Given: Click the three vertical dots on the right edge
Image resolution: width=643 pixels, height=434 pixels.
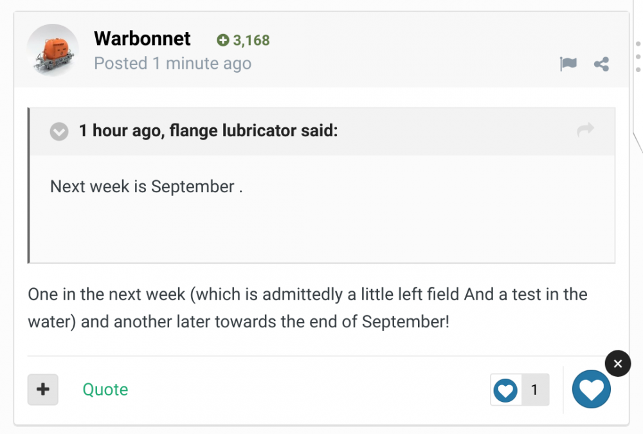Looking at the screenshot, I should [638, 56].
